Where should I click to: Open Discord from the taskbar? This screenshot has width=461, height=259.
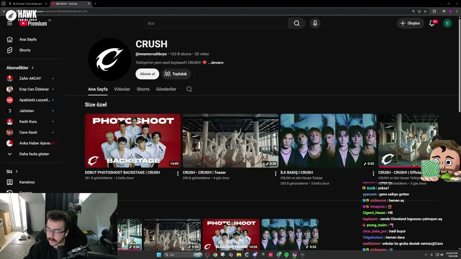(x=255, y=255)
